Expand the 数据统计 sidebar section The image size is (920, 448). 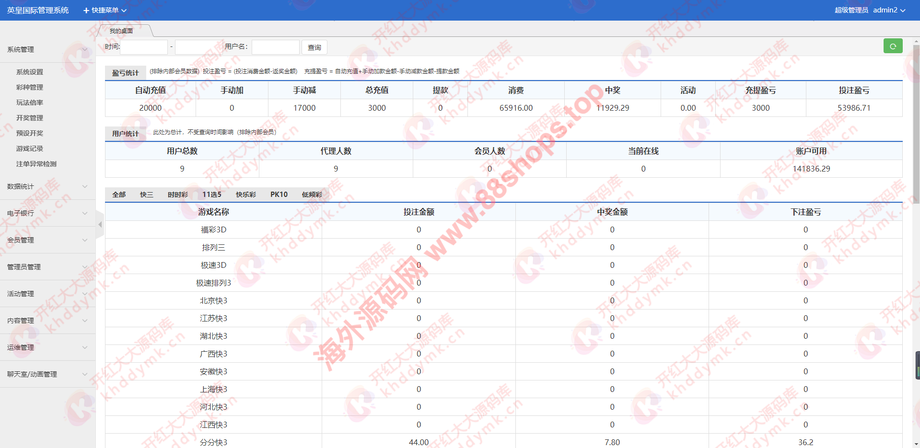[x=47, y=186]
